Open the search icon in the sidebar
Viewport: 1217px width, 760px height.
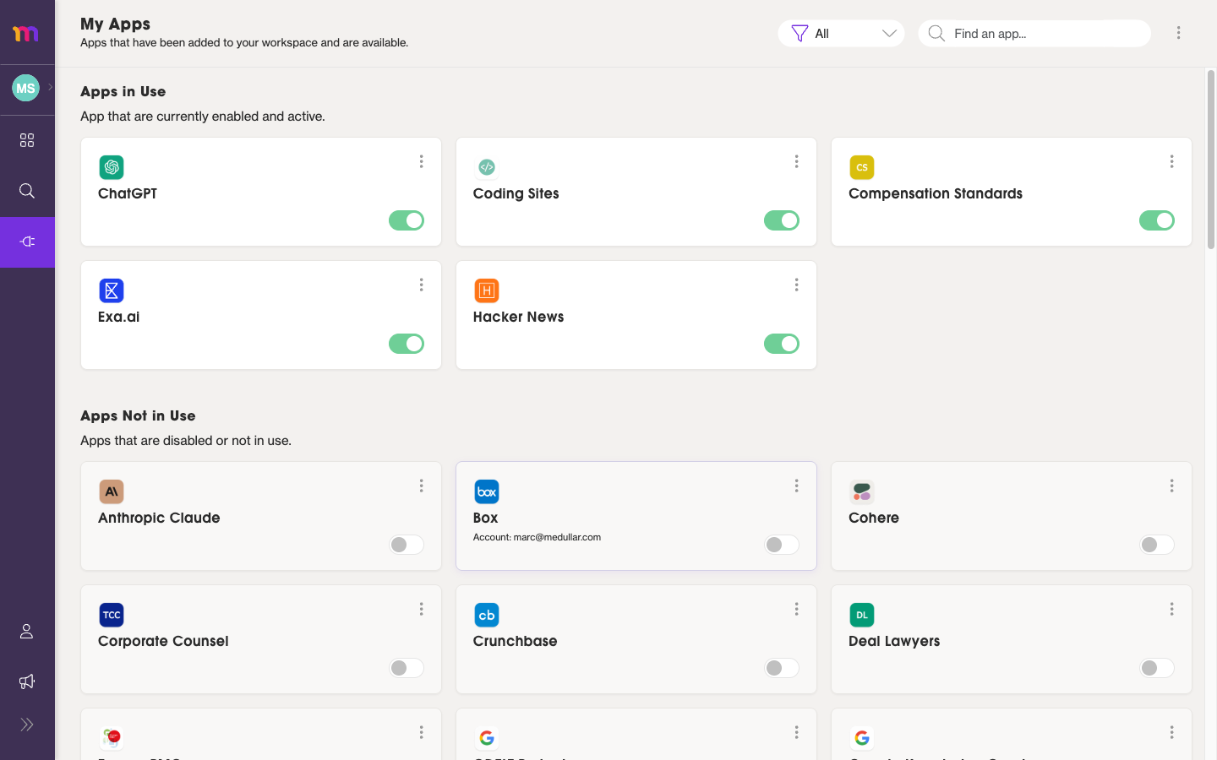click(x=27, y=191)
